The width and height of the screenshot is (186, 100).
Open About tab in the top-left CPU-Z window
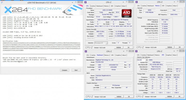124,6
